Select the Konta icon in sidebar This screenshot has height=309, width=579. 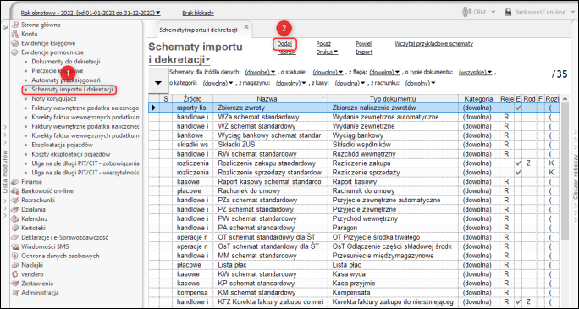(x=14, y=34)
